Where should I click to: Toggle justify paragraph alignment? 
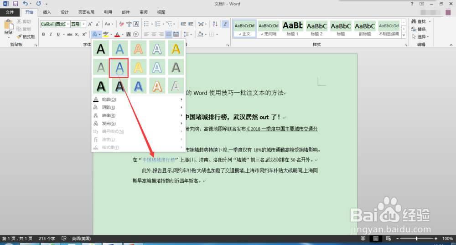point(168,34)
